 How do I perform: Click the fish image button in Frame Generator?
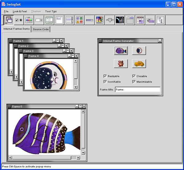[x=121, y=51]
